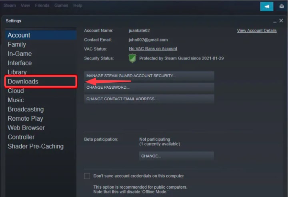
Task: Click the Security Status label
Action: 99,58
